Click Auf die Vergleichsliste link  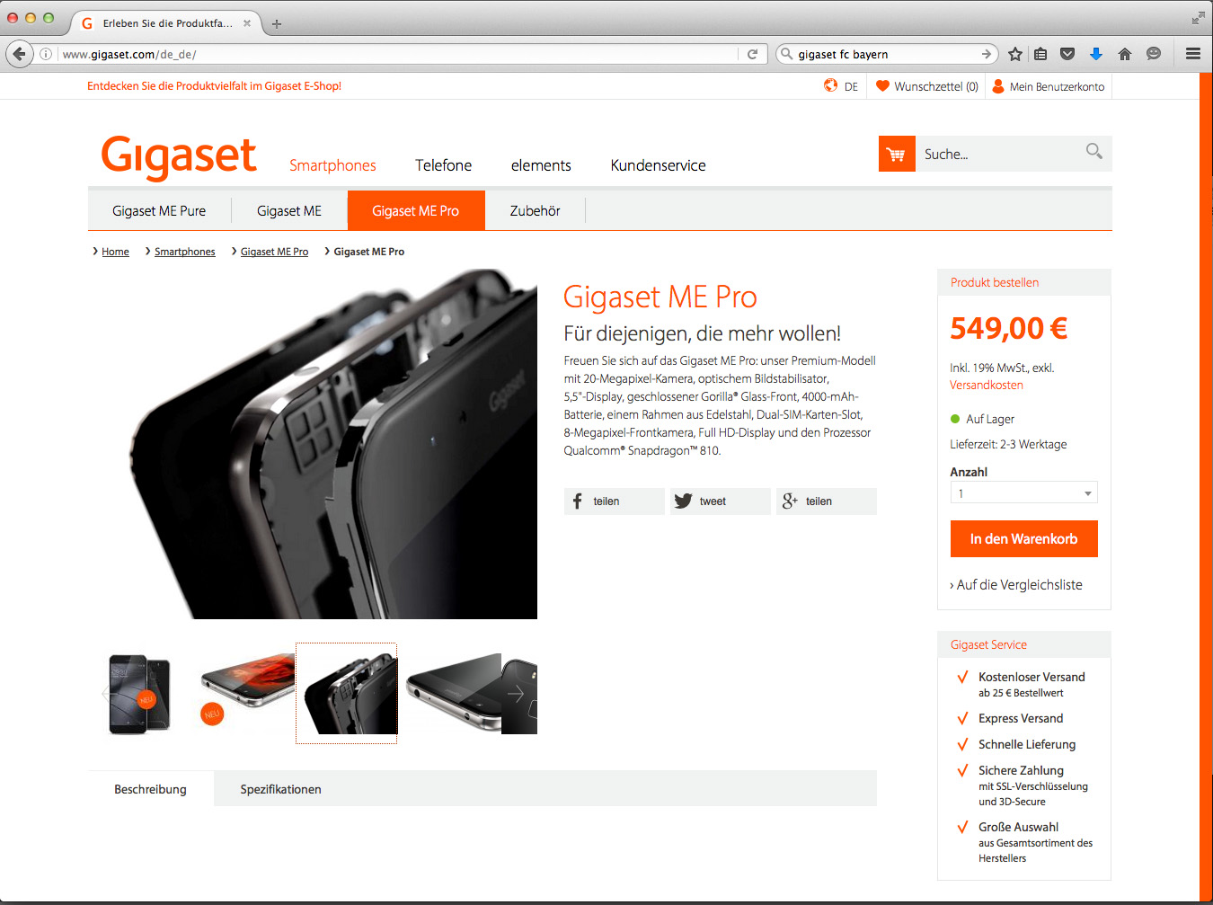pyautogui.click(x=1016, y=584)
